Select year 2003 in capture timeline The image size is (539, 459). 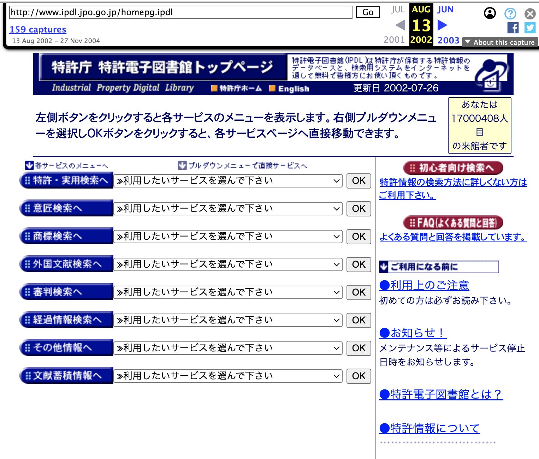tap(448, 40)
